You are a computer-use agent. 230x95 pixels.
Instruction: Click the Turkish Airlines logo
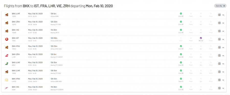point(7,39)
